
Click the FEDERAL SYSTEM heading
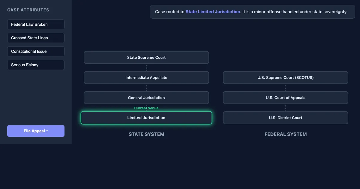coord(286,134)
